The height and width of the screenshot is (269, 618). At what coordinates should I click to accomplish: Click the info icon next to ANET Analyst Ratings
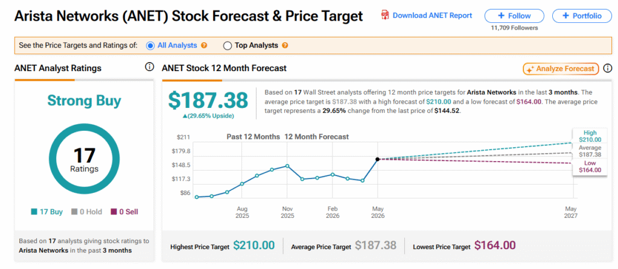coord(149,67)
